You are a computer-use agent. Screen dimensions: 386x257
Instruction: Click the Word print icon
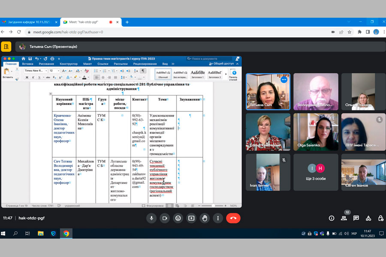(x=52, y=59)
